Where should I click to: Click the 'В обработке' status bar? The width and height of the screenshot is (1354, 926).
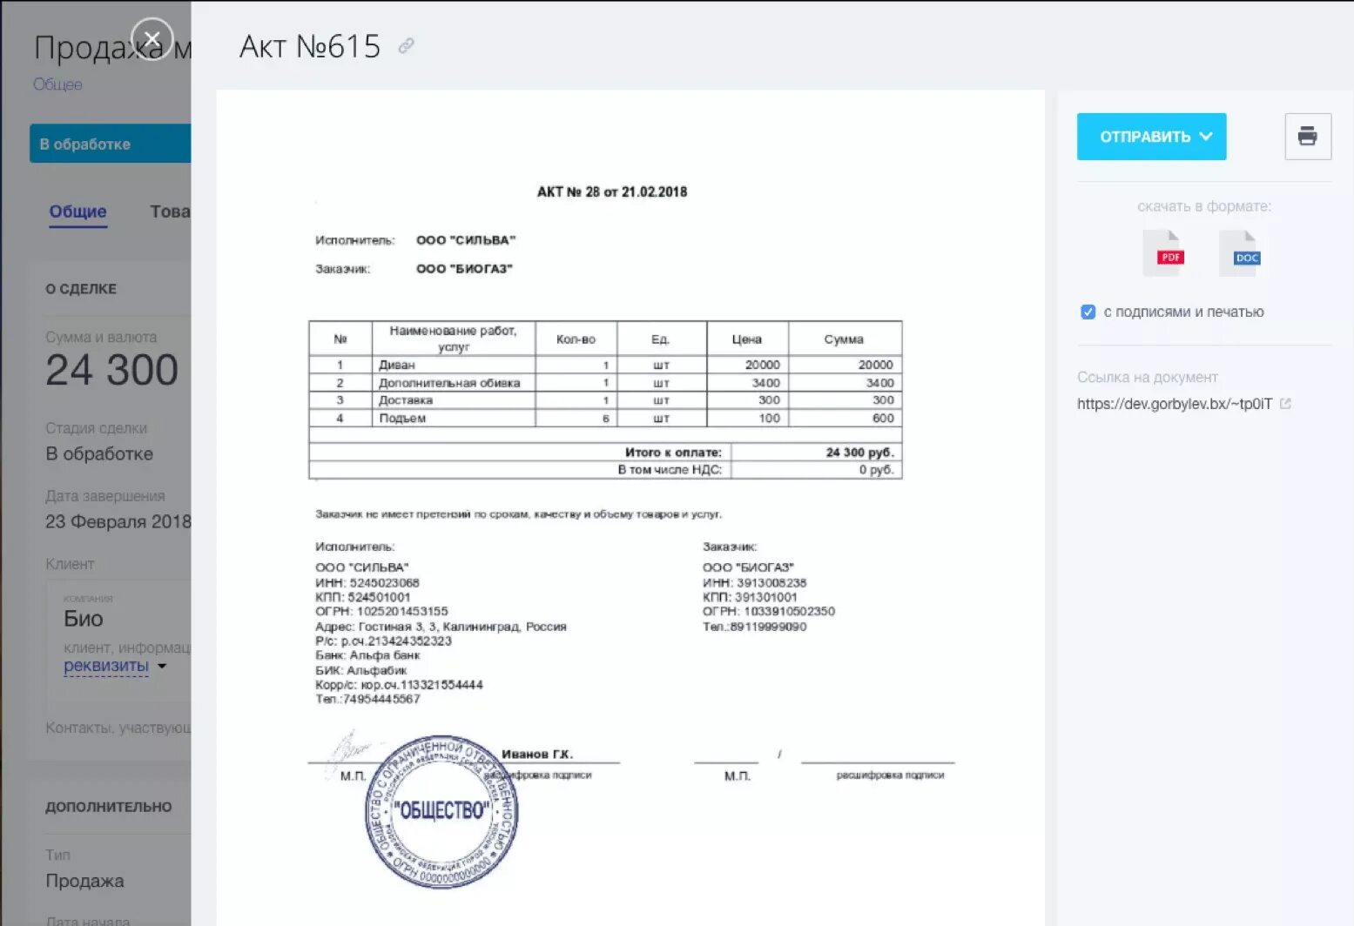coord(110,144)
